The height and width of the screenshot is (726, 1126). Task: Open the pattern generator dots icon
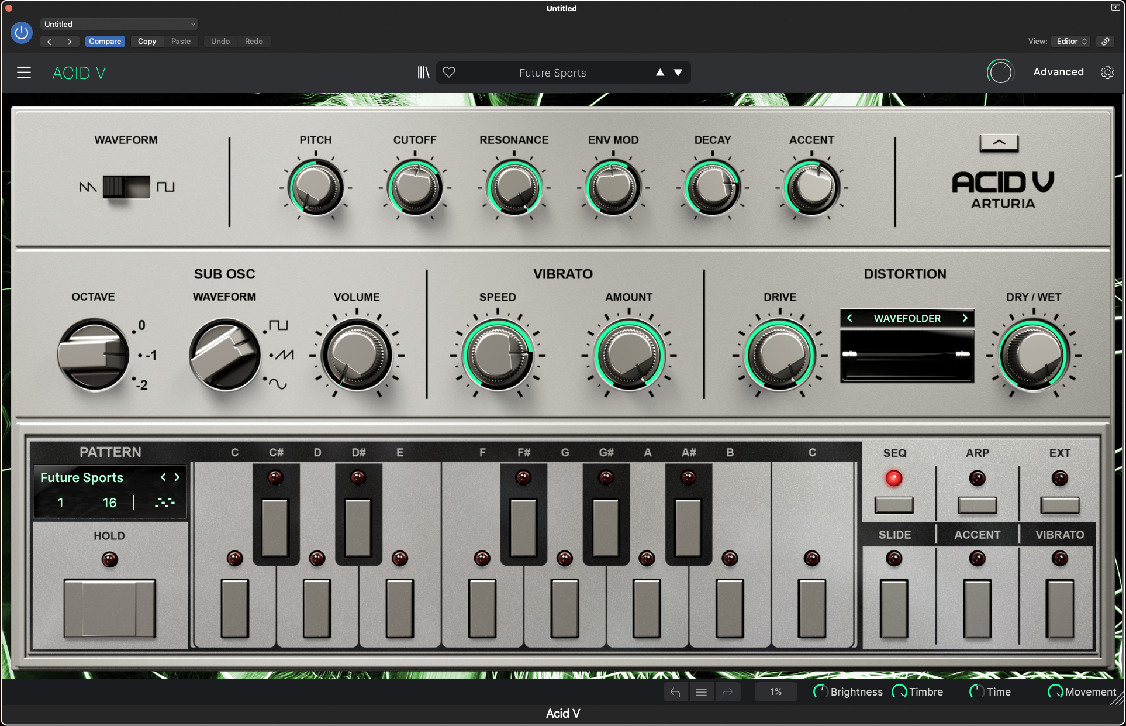click(164, 503)
